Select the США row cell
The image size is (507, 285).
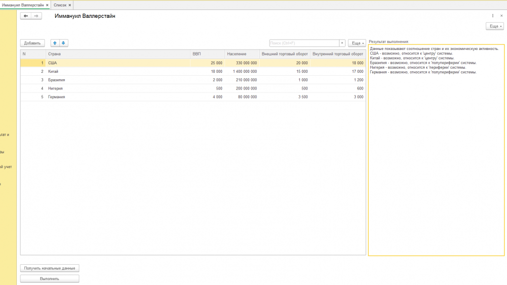click(x=118, y=63)
